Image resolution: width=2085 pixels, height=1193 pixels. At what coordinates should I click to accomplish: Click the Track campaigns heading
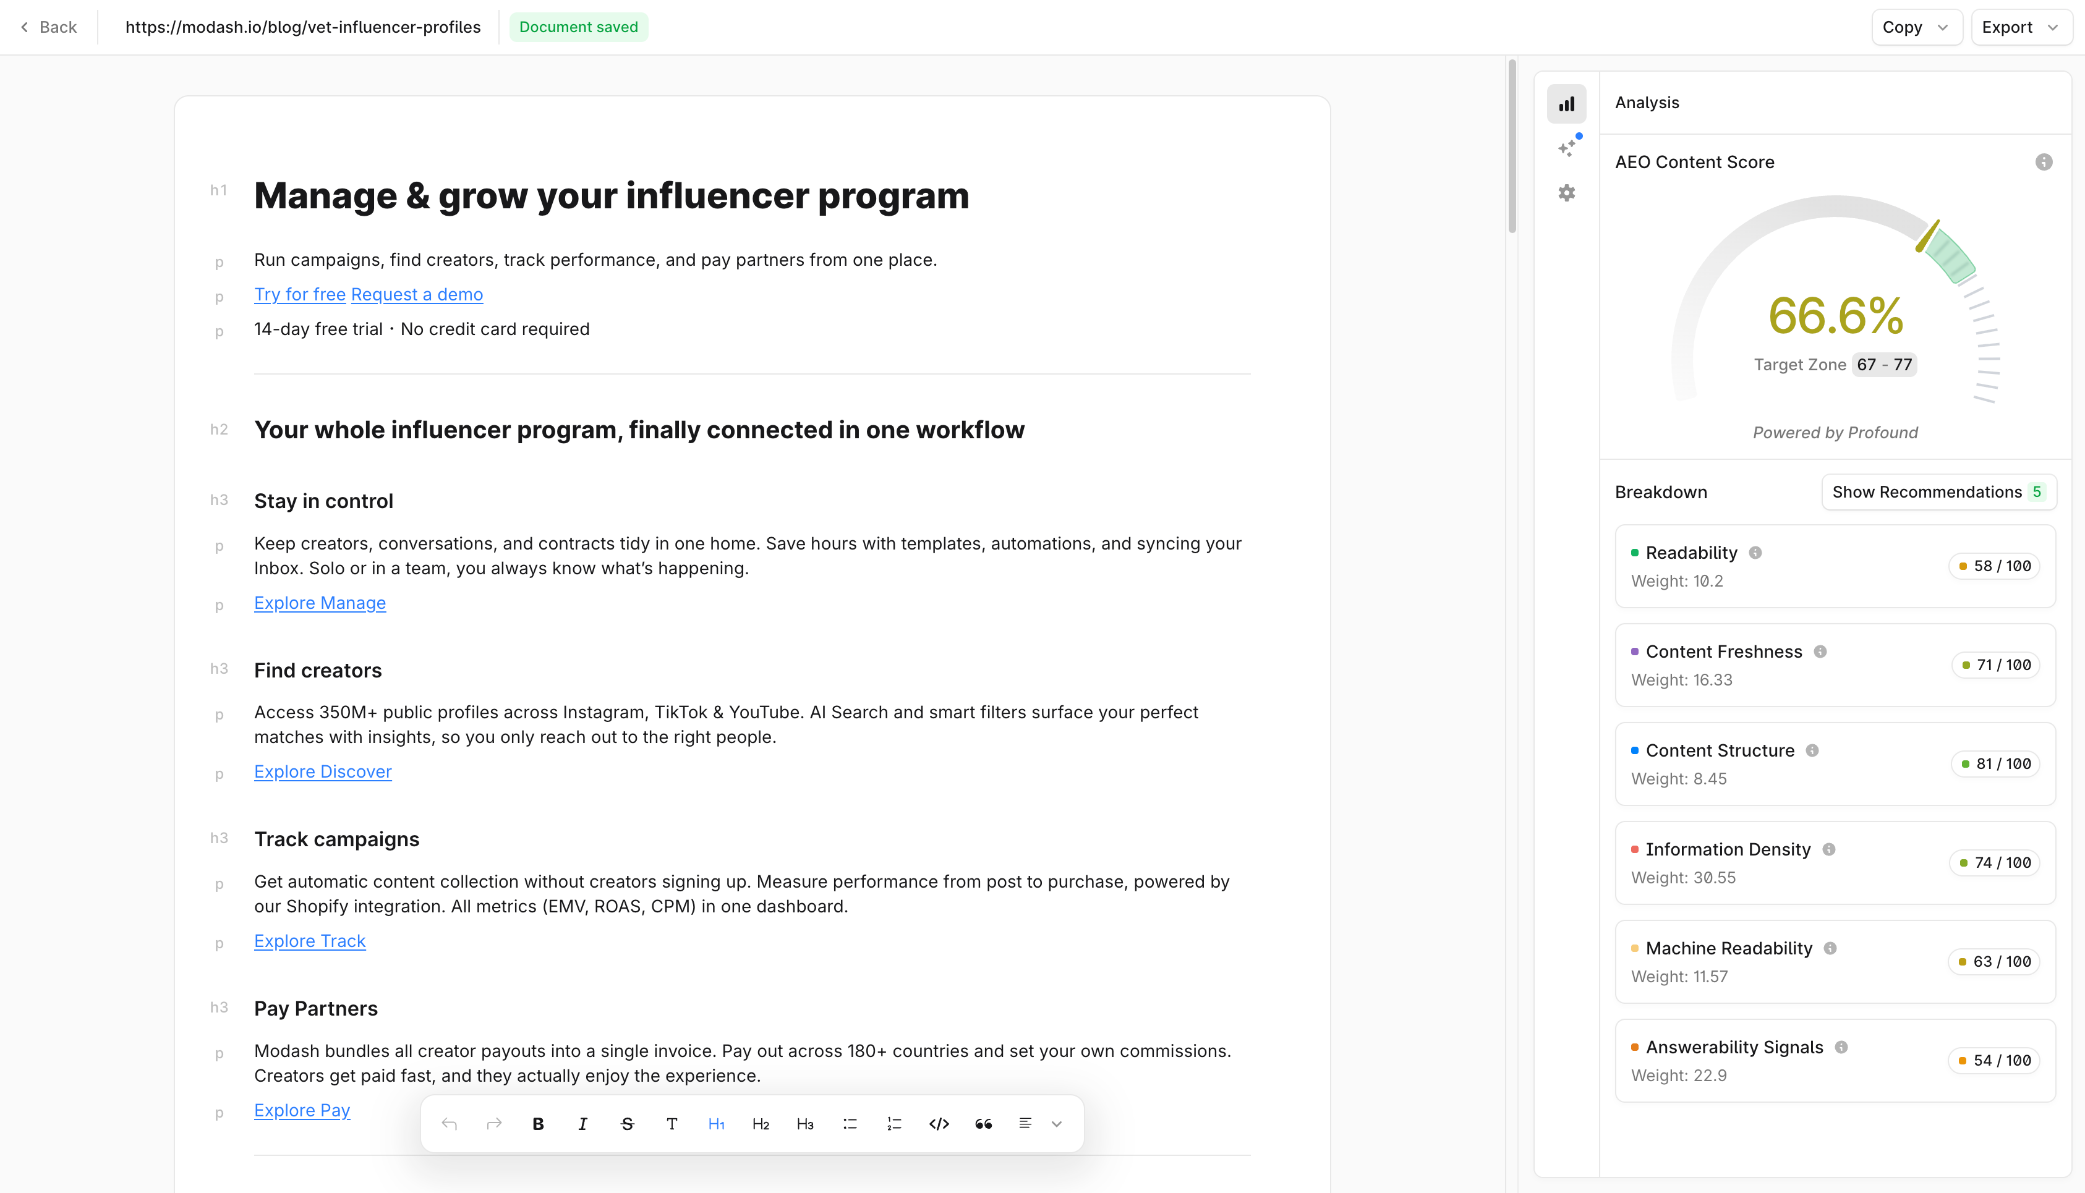tap(337, 840)
